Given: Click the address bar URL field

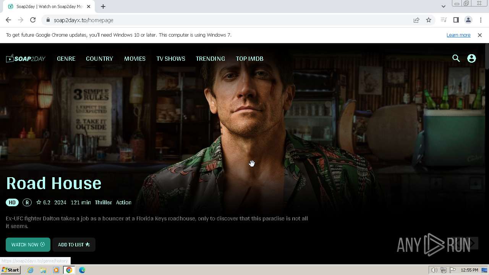Looking at the screenshot, I should tap(229, 20).
